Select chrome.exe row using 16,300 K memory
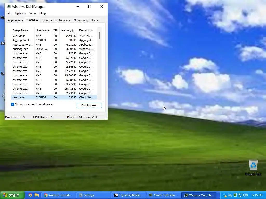Screen dimensions: 266x199 coord(54,75)
